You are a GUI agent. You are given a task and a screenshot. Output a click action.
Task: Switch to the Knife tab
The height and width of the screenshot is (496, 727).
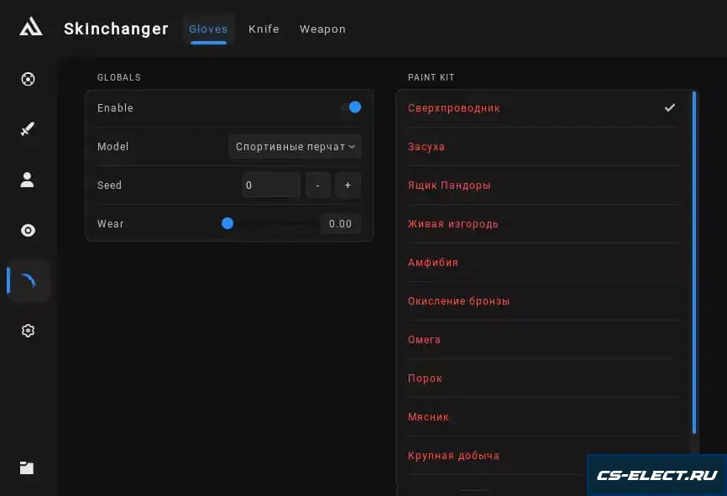(x=264, y=29)
